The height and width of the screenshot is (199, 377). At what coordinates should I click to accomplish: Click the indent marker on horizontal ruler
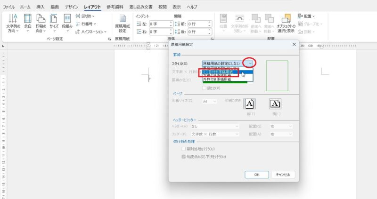pyautogui.click(x=148, y=46)
